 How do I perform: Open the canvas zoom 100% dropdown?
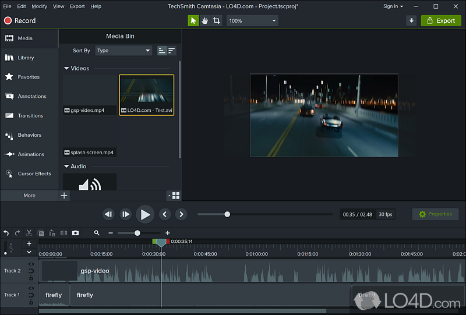coord(252,21)
